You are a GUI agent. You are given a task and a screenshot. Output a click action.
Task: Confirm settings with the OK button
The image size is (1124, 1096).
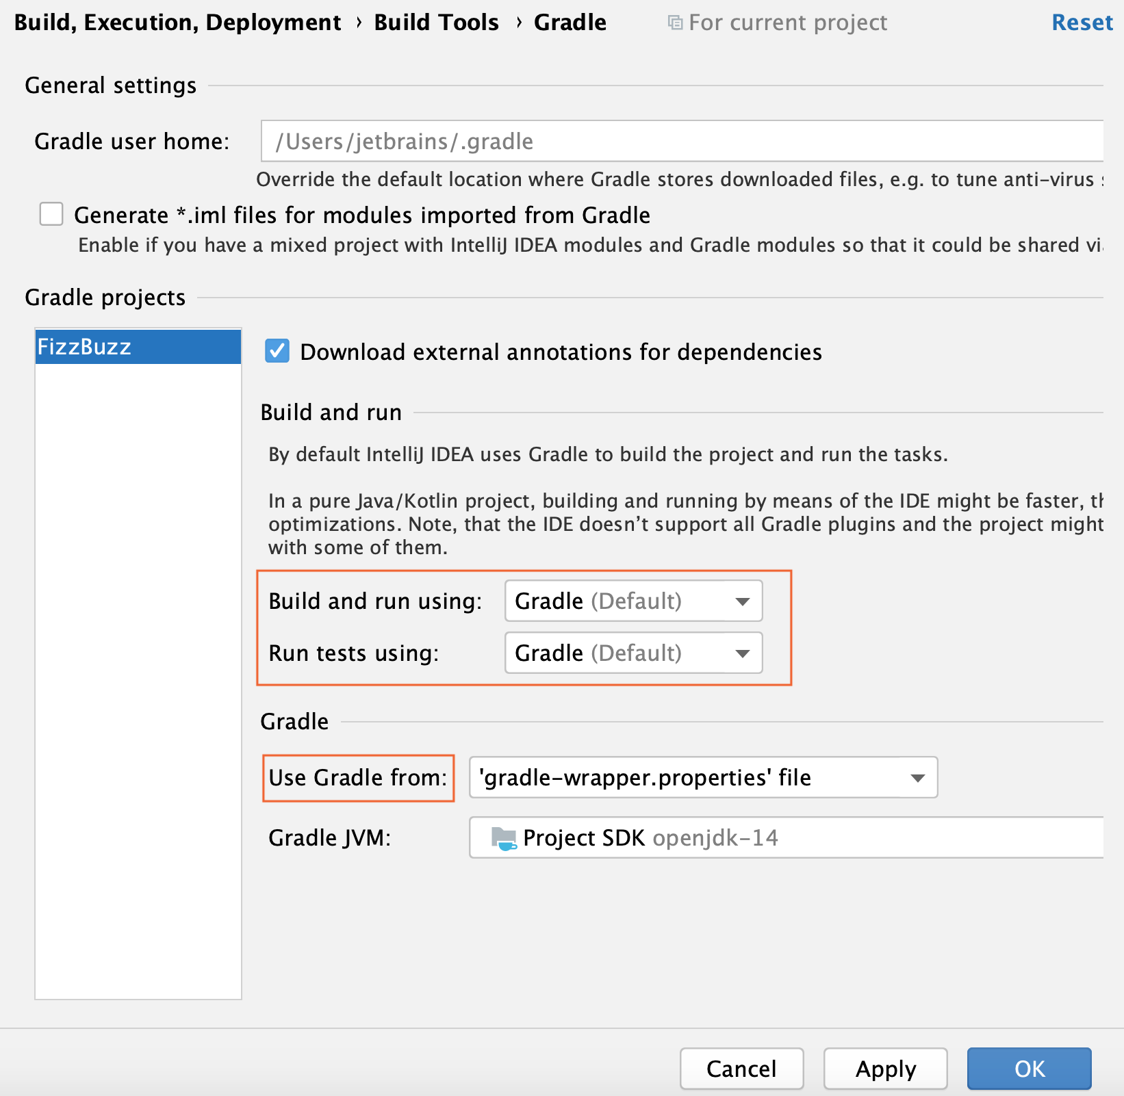click(1029, 1069)
